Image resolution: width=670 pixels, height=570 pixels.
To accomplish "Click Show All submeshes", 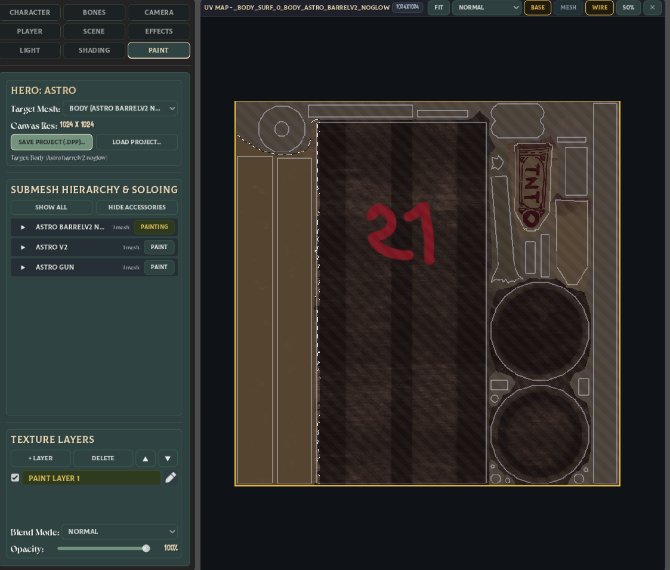I will 51,207.
